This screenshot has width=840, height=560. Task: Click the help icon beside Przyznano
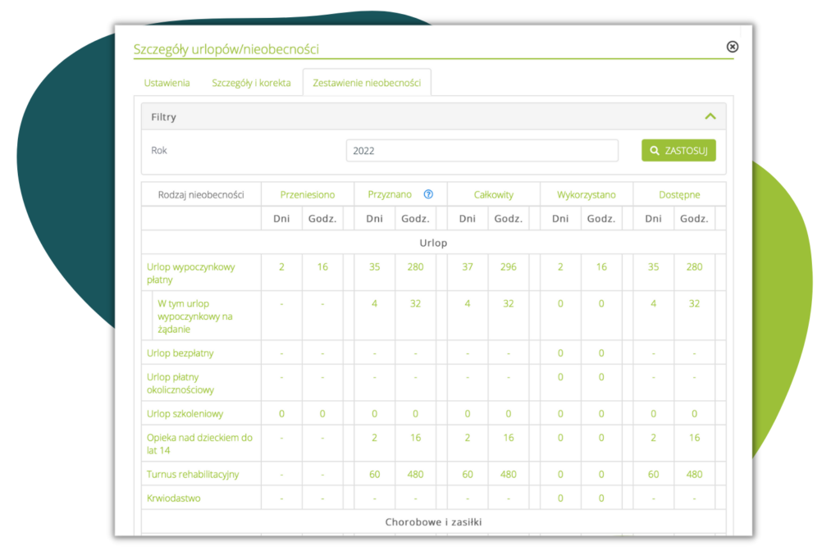(428, 194)
